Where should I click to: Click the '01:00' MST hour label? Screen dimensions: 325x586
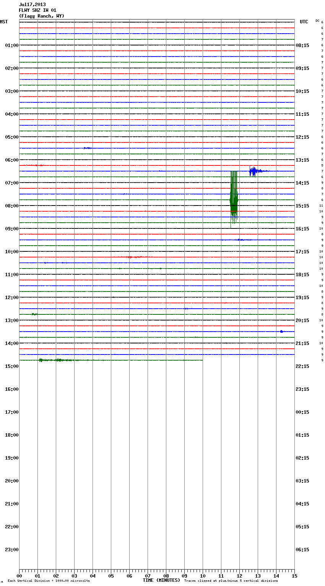click(x=12, y=45)
